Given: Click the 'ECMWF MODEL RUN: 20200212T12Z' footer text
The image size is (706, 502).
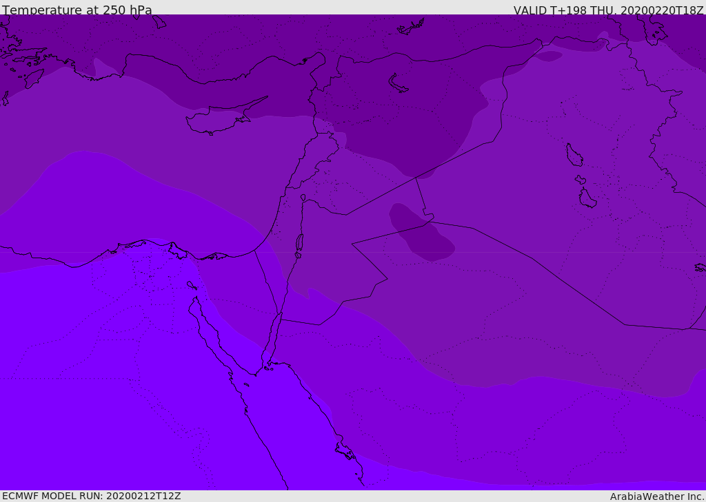Looking at the screenshot, I should click(92, 496).
